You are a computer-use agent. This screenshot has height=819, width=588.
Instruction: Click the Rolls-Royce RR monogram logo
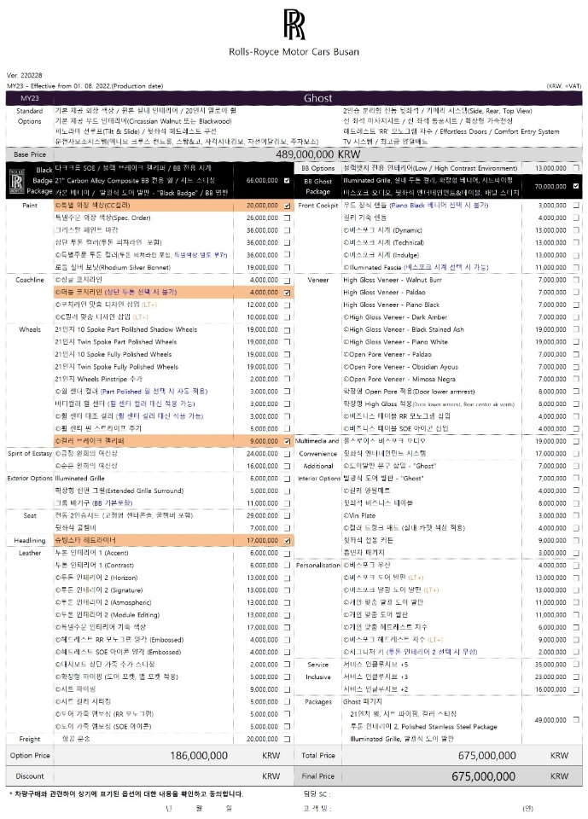click(294, 24)
